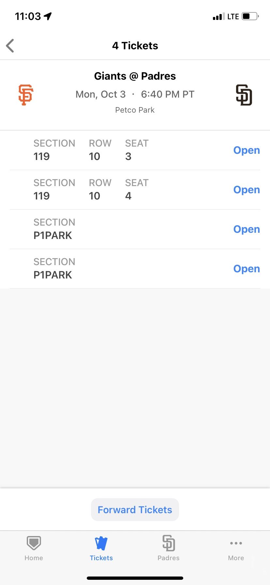
Task: Open the More menu dots icon
Action: (x=236, y=543)
